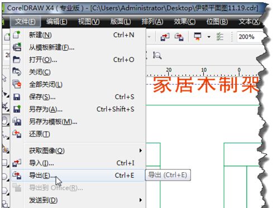Open the 效果(C) menu
The image size is (277, 208).
(184, 22)
